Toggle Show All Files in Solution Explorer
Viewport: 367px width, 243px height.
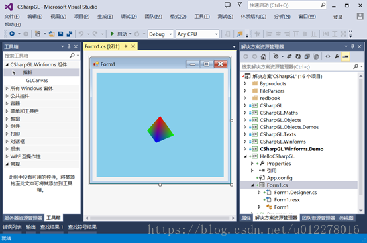point(316,56)
